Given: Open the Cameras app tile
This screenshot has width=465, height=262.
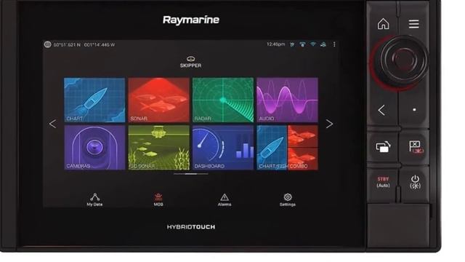Looking at the screenshot, I should (x=94, y=148).
